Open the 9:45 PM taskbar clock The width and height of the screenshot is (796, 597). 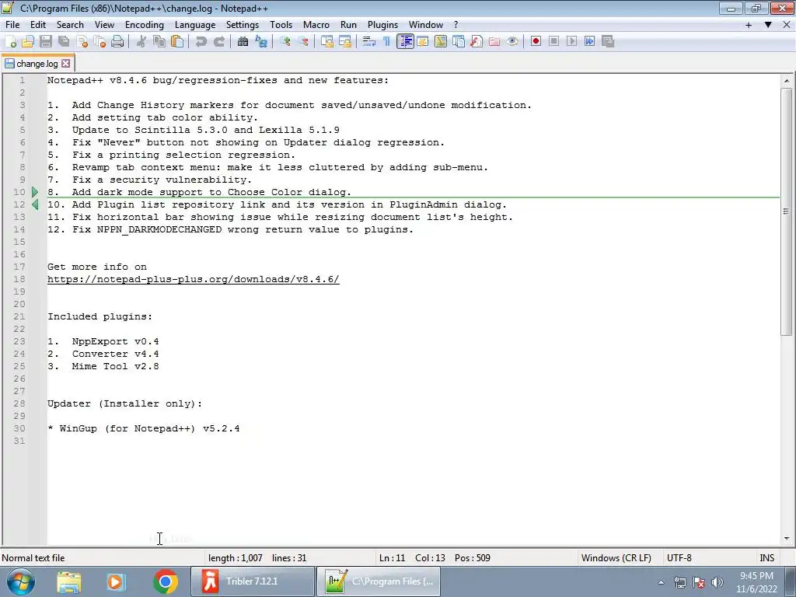click(x=756, y=582)
